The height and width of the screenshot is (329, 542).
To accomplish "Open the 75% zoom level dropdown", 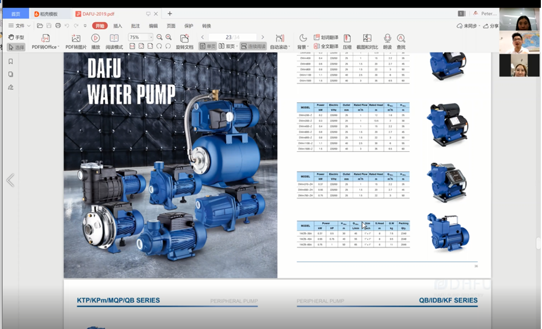I will [x=151, y=37].
